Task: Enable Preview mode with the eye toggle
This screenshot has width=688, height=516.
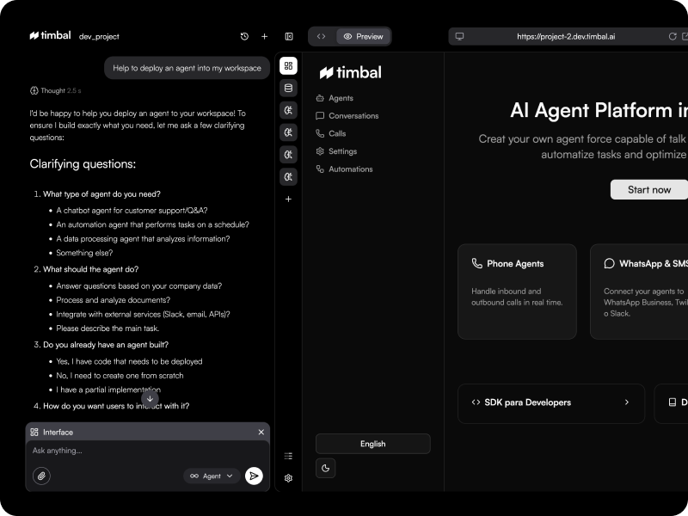Action: pos(362,36)
